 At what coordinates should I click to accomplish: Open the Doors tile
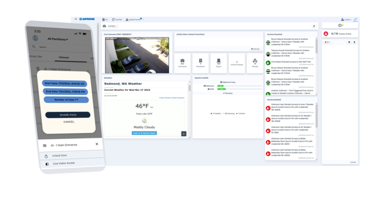(x=219, y=63)
